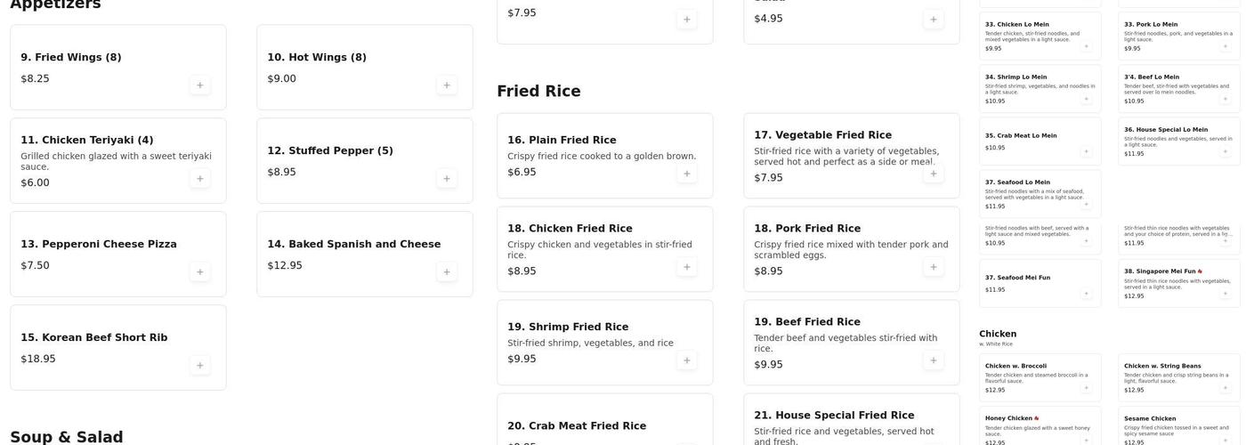Add Chicken w. String Beans item
This screenshot has width=1246, height=445.
pos(1225,388)
